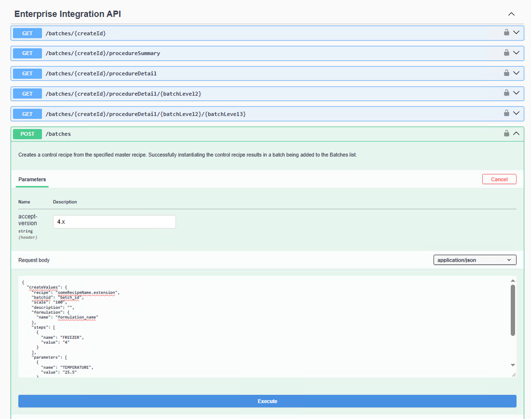Click the GET badge for procedureSummary
This screenshot has width=531, height=419.
click(x=27, y=53)
